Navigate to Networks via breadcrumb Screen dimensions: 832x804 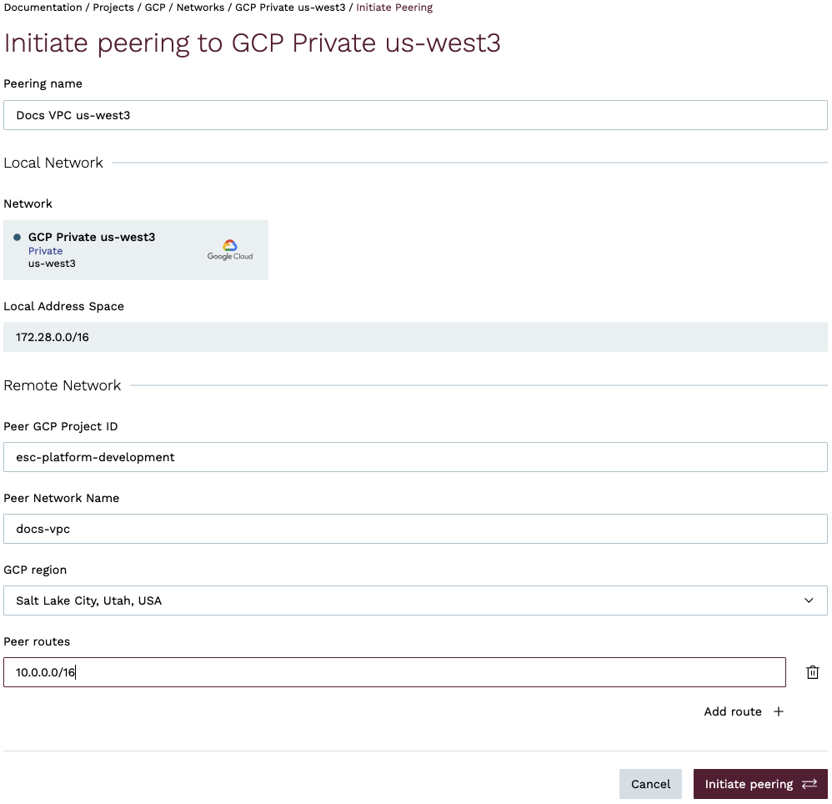point(200,8)
